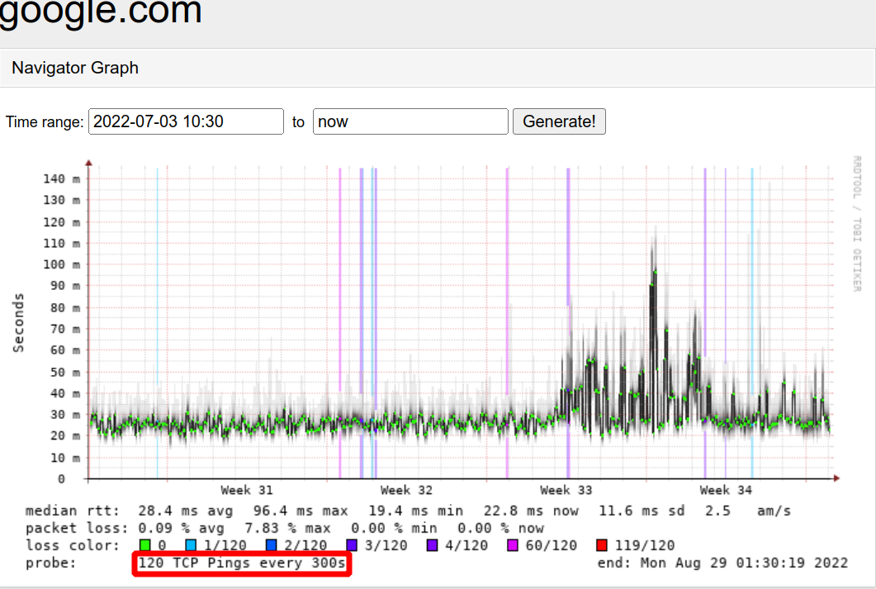The width and height of the screenshot is (876, 589).
Task: Click the indigo 3/120 loss swatch
Action: [352, 545]
